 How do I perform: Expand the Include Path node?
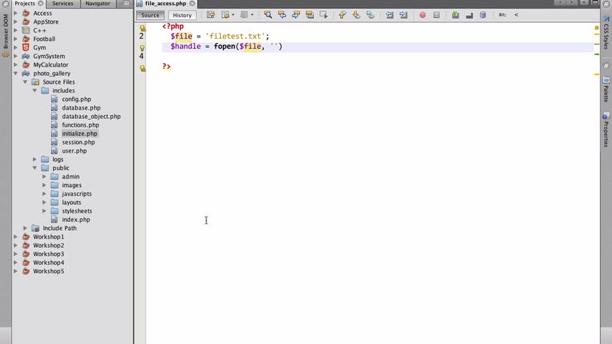[25, 228]
